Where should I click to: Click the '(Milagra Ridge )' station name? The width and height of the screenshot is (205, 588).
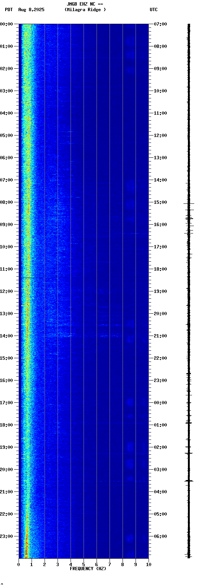(x=85, y=10)
